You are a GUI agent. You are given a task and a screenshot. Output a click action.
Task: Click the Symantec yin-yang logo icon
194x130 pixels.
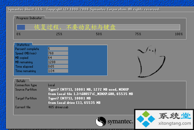coord(101,122)
